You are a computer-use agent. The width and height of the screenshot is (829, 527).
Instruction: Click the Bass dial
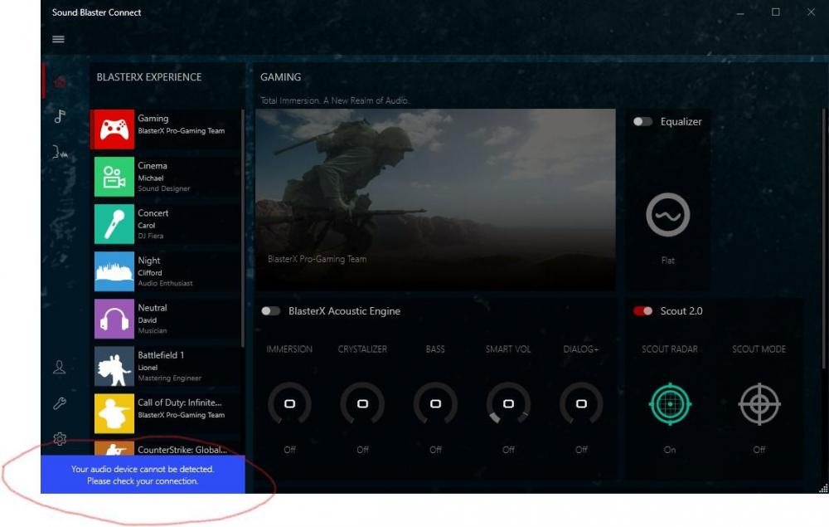click(436, 403)
